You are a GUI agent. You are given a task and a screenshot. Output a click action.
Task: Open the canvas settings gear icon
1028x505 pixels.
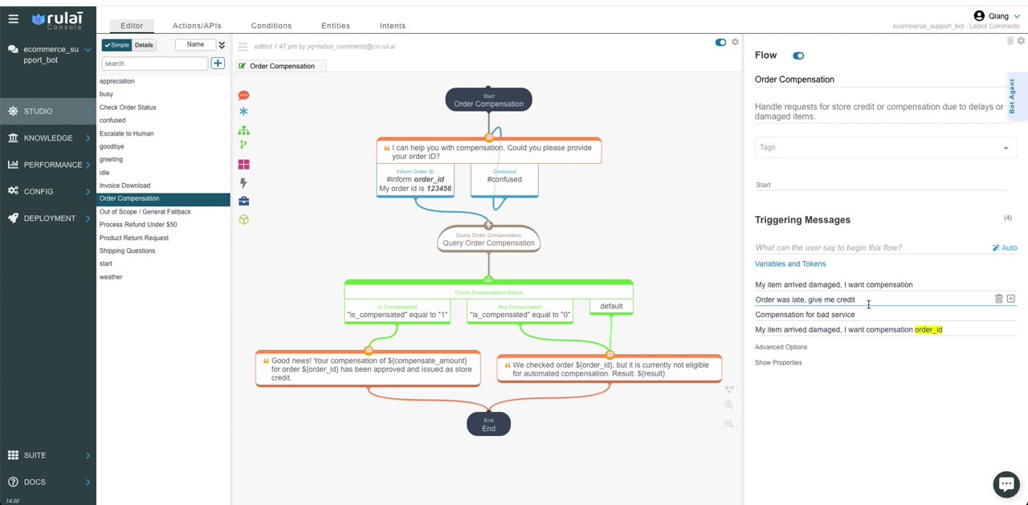pos(735,42)
